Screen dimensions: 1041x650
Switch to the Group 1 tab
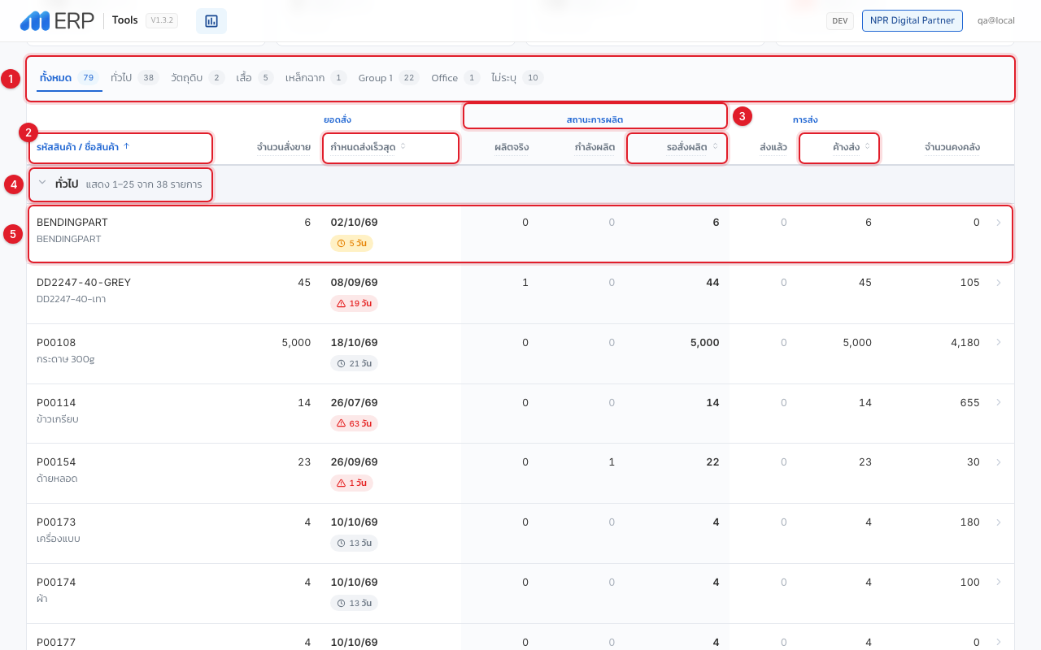point(388,78)
